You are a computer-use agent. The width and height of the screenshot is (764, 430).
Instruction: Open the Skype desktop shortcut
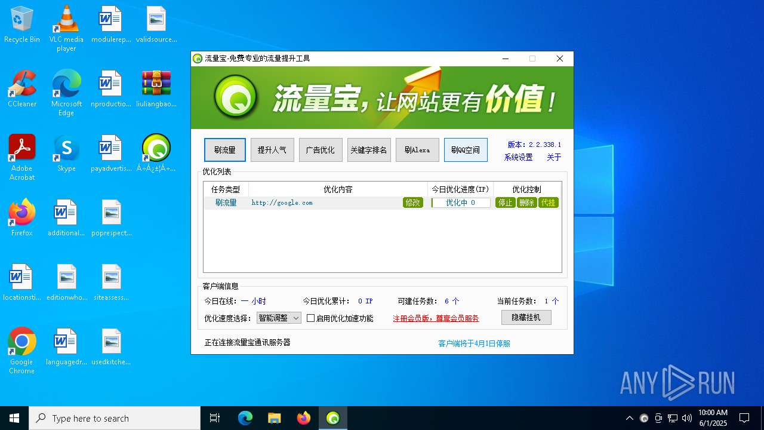tap(66, 153)
